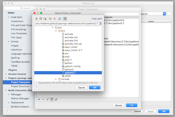
Task: Click Apply in Preferences window
Action: pos(150,111)
